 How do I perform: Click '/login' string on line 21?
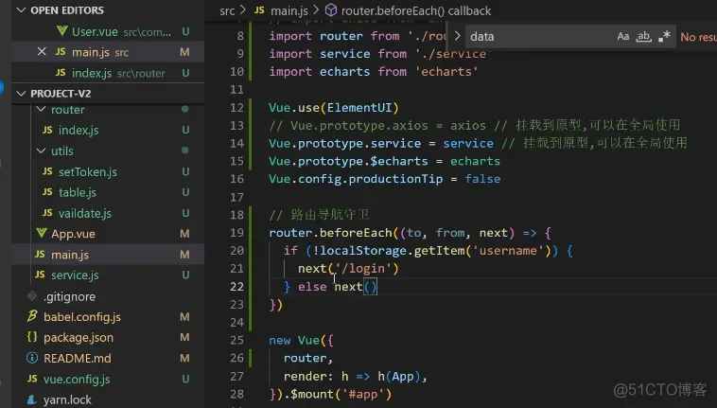click(x=363, y=269)
